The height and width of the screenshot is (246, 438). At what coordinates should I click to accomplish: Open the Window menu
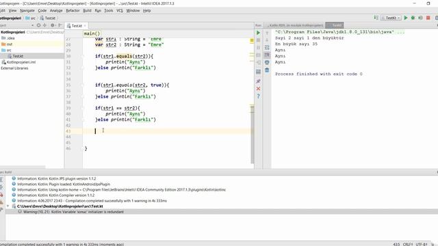[x=133, y=11]
